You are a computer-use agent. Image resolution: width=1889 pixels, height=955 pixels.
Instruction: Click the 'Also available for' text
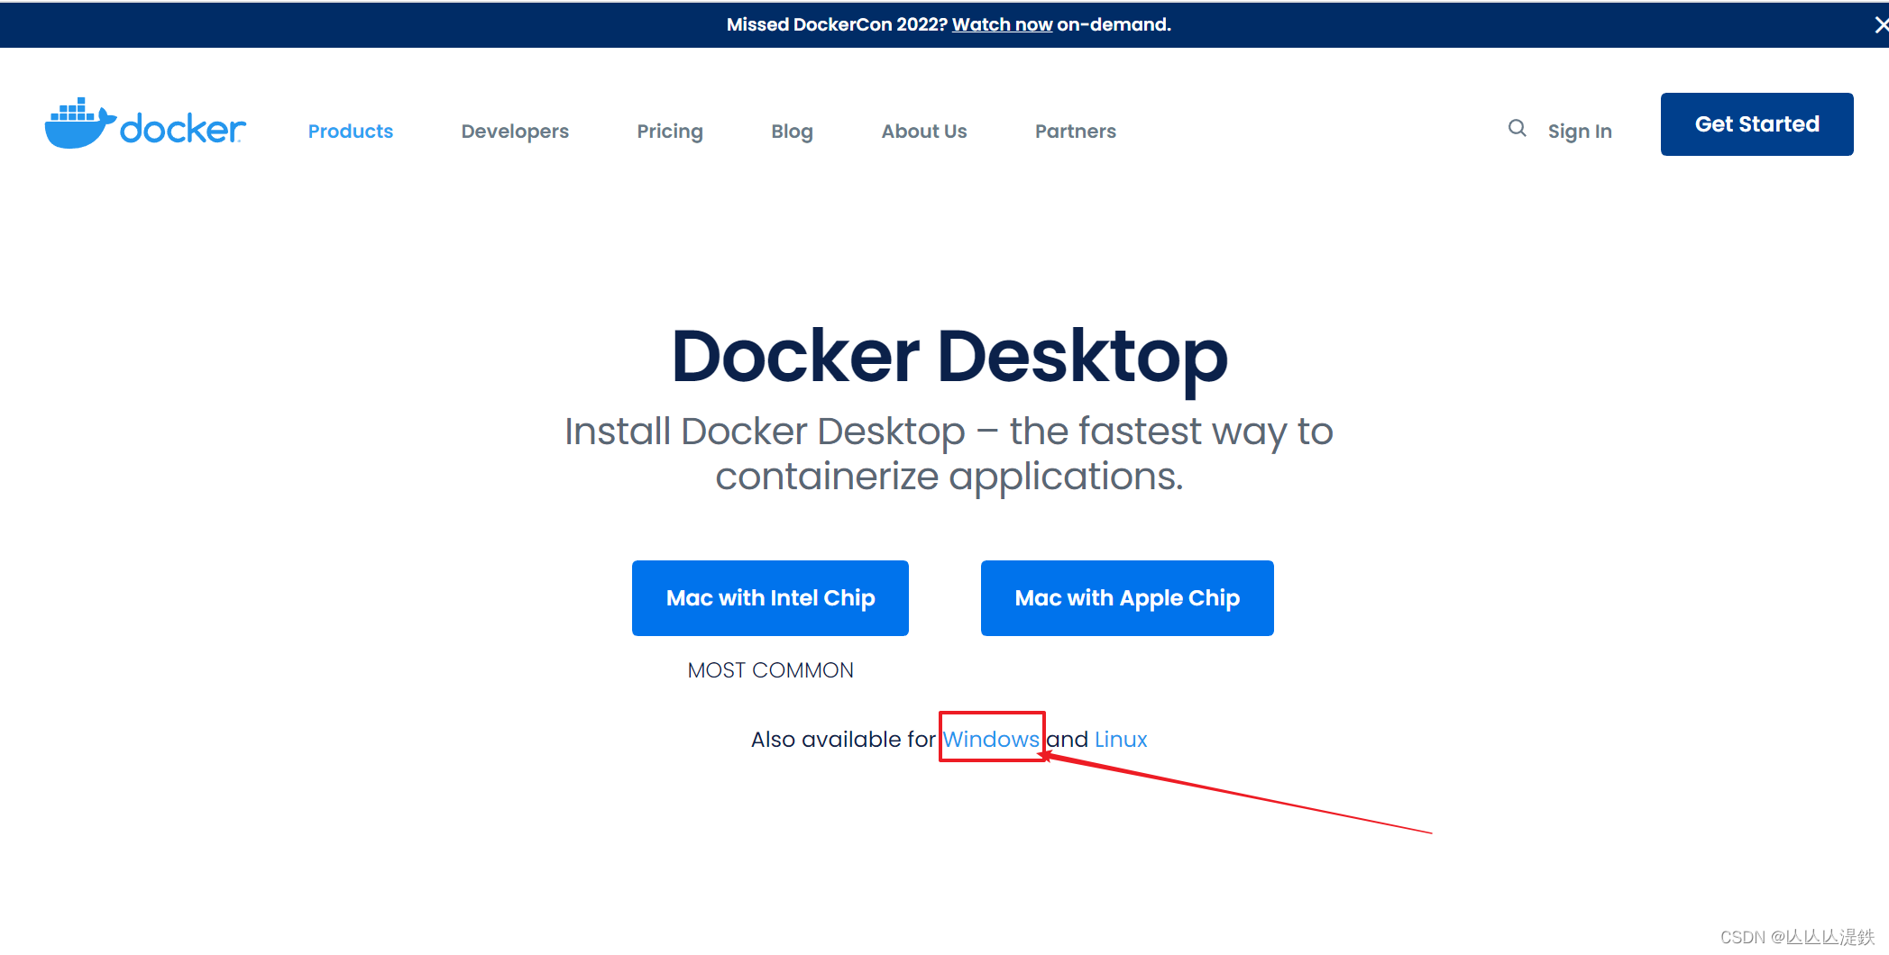tap(843, 740)
